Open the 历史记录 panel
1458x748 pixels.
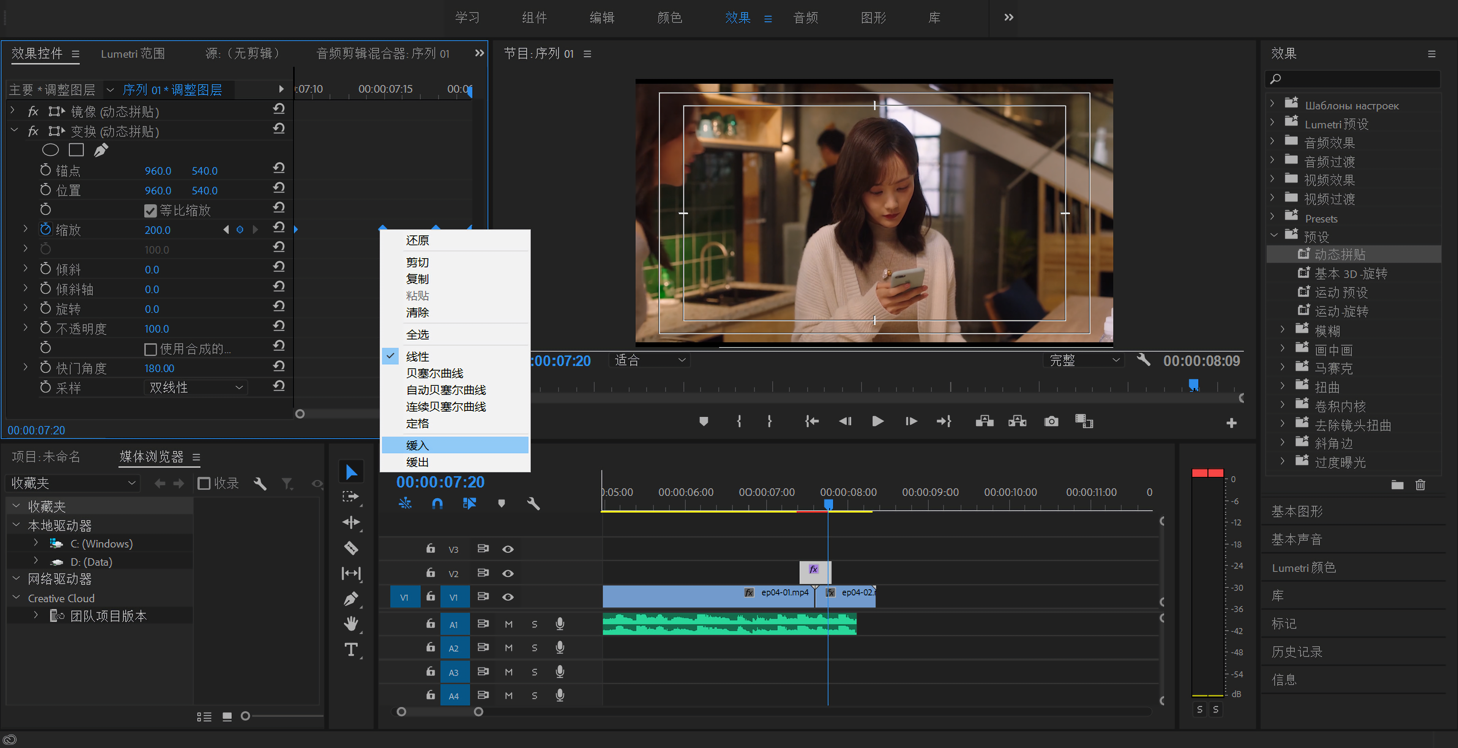pos(1297,652)
